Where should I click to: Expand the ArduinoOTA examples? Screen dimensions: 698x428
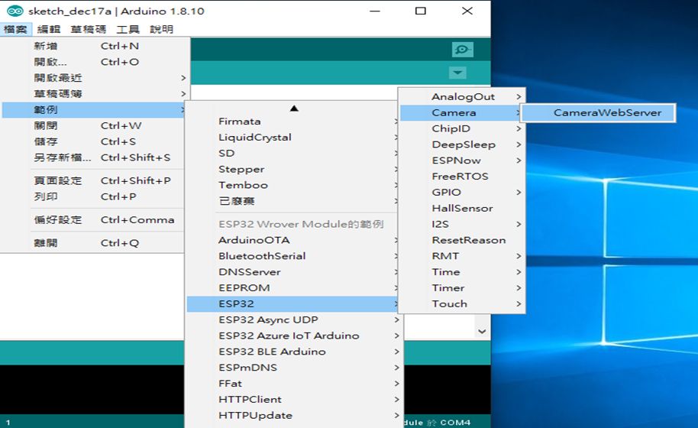point(293,240)
